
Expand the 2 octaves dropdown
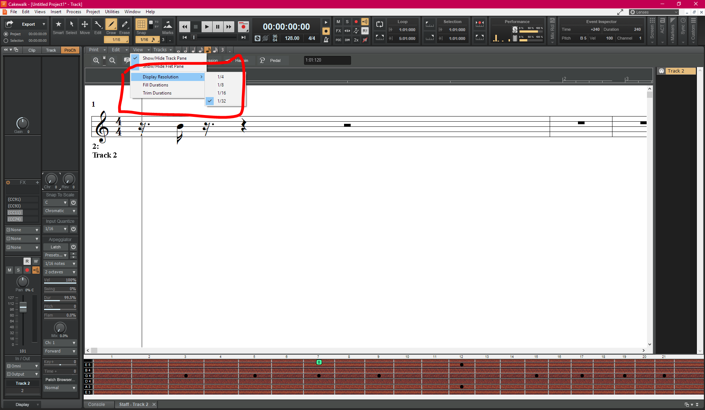[60, 272]
